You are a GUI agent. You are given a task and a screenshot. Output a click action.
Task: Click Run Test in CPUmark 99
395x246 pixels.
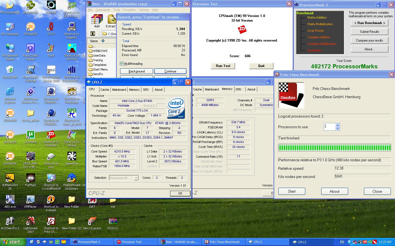[x=223, y=66]
